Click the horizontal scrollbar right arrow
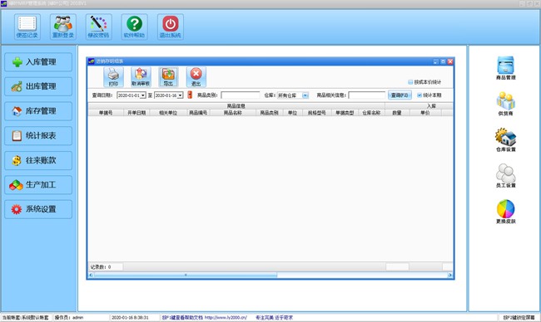The image size is (541, 322). (450, 276)
